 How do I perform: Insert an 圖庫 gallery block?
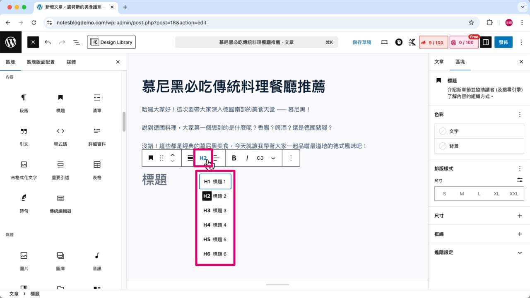coord(60,257)
